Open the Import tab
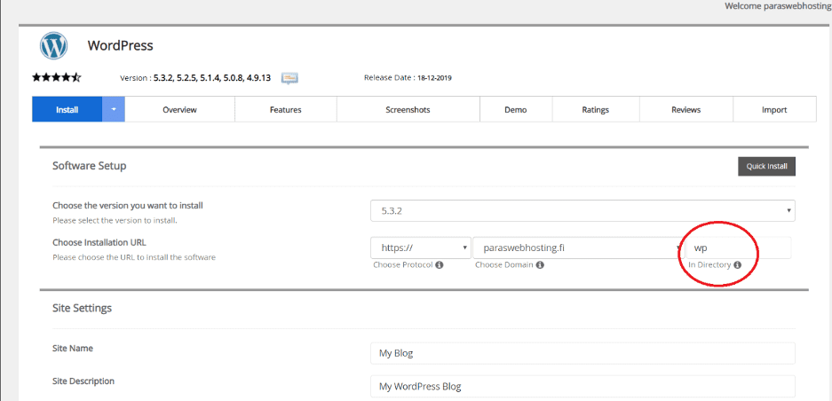832x401 pixels. coord(774,110)
